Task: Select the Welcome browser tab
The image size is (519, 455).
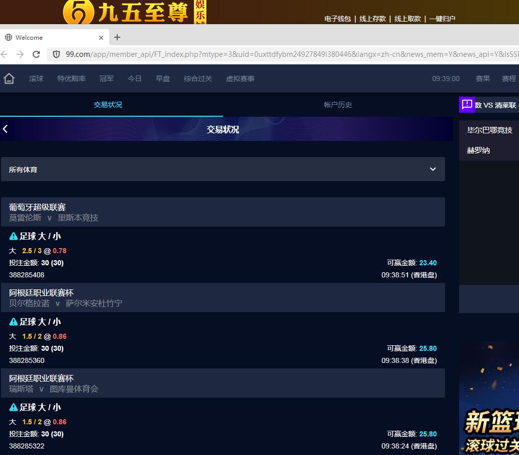Action: [54, 37]
